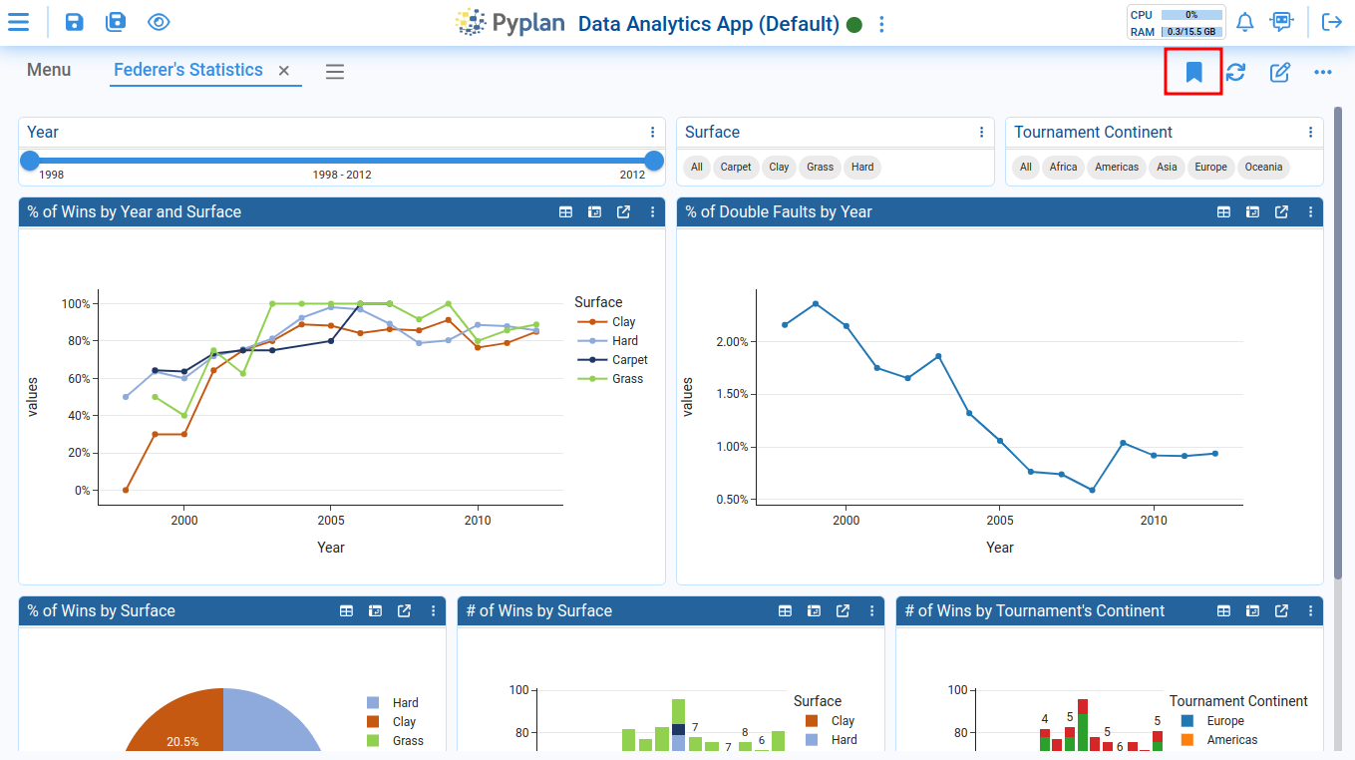Open Surface filter three-dot options menu
The height and width of the screenshot is (760, 1355).
pos(982,133)
